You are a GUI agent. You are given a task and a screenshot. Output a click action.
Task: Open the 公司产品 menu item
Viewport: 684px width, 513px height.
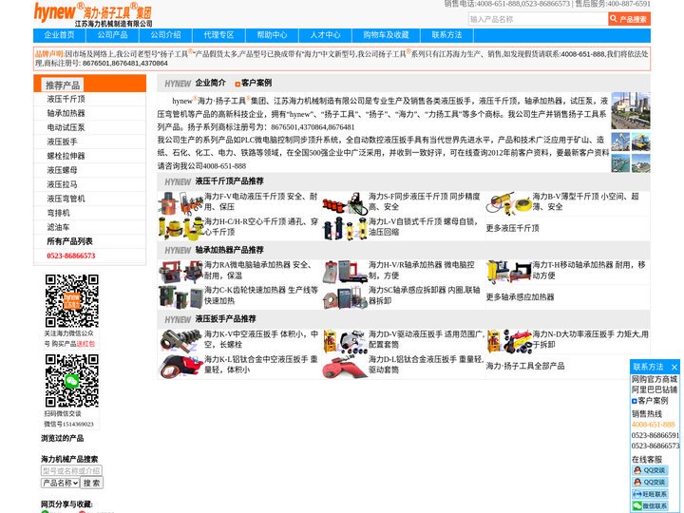(112, 35)
